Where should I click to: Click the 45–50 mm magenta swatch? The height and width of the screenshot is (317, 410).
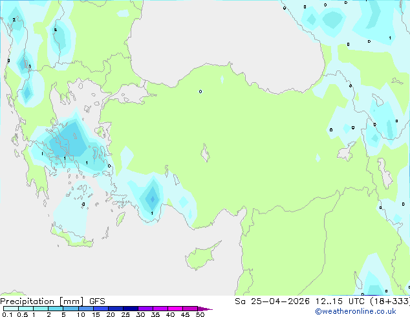[x=190, y=309]
